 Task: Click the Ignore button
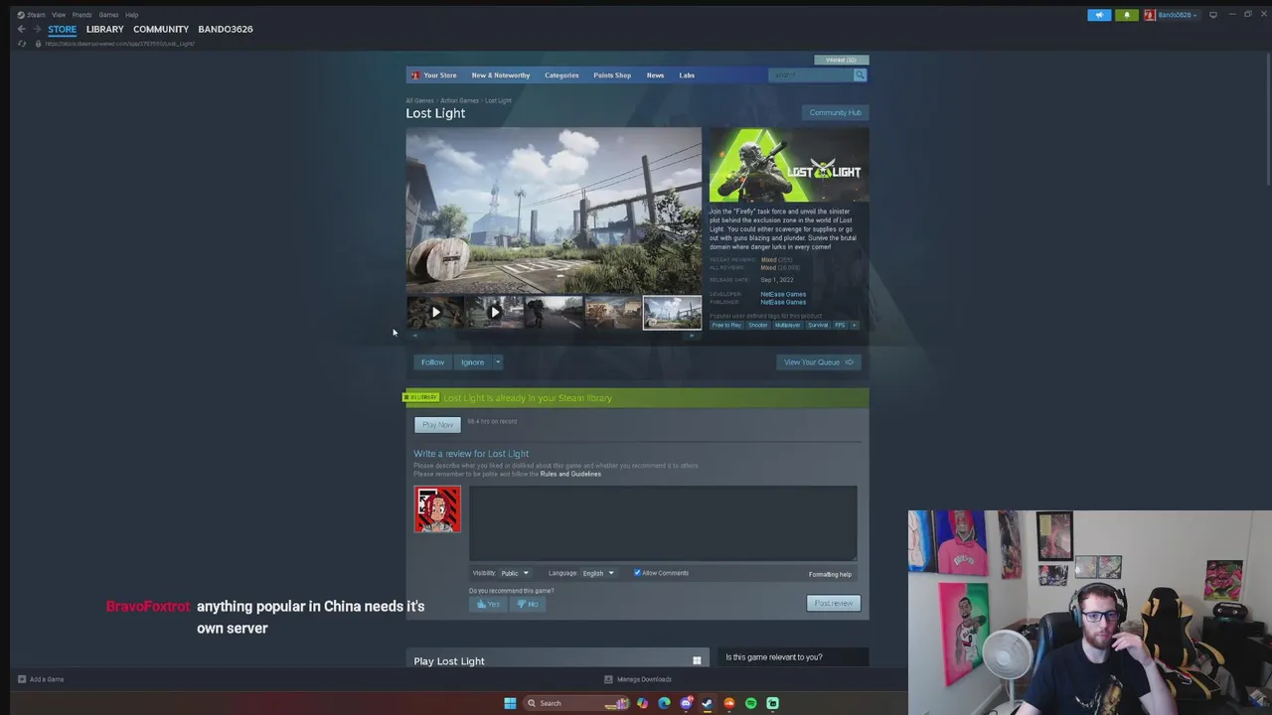click(473, 362)
